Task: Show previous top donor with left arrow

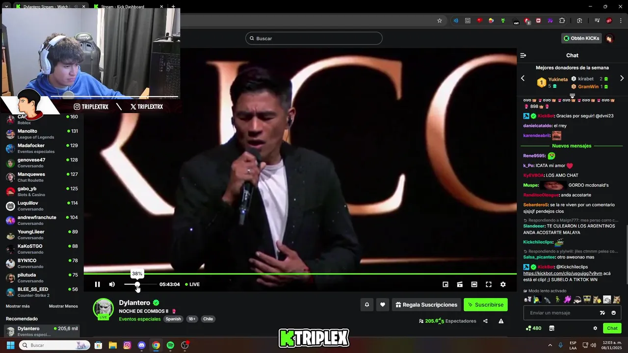Action: pyautogui.click(x=523, y=78)
